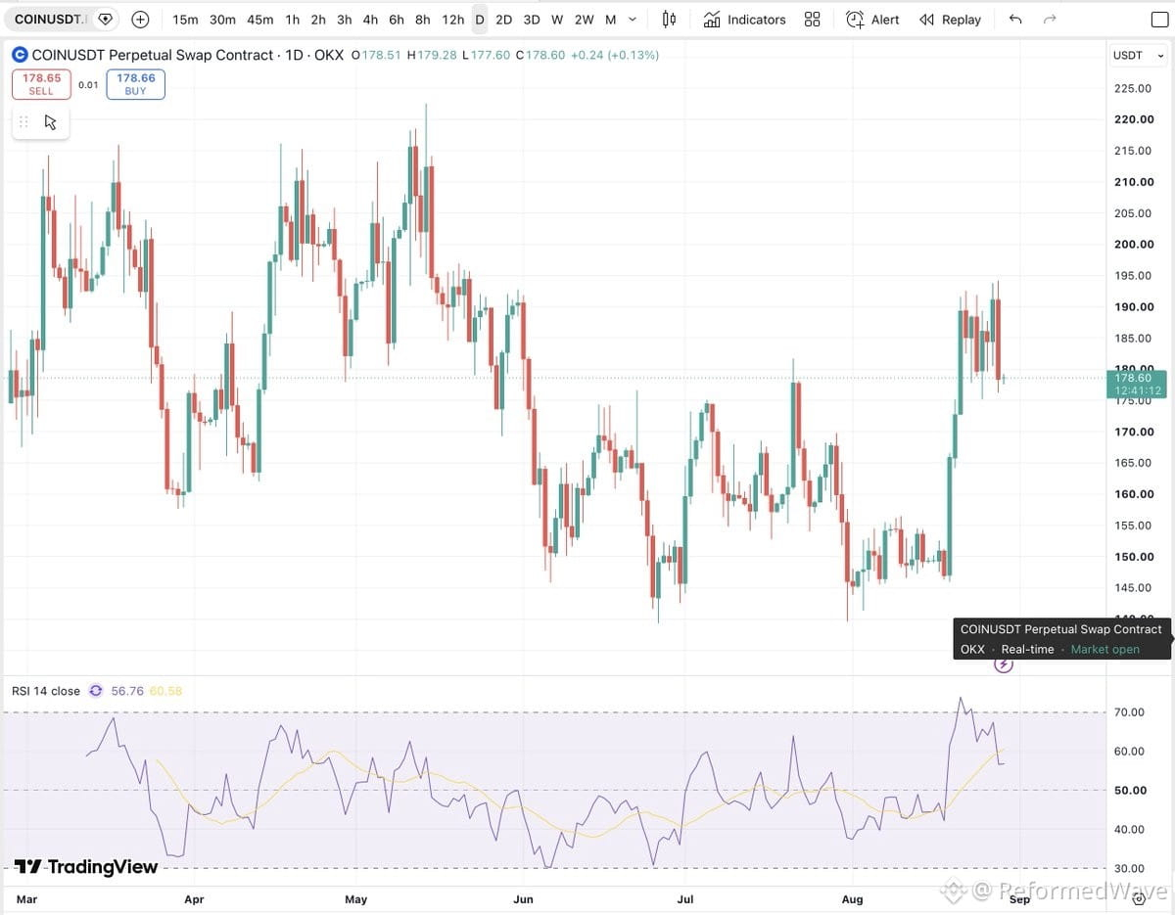Screen dimensions: 1175x915
Task: Switch to 30m timeframe
Action: (222, 20)
